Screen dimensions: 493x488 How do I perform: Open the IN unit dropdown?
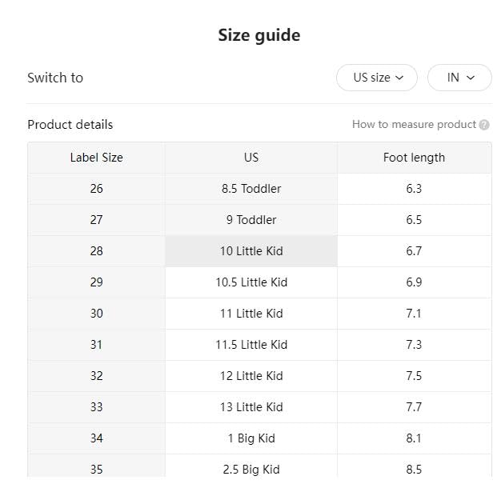[459, 78]
